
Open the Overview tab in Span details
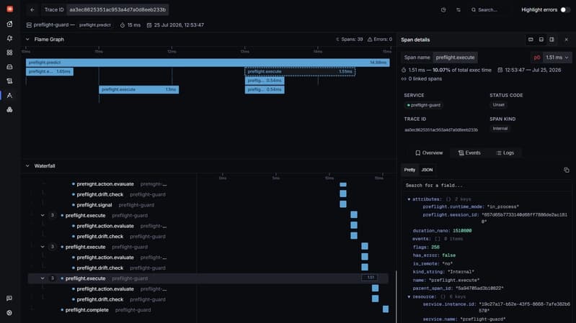429,153
